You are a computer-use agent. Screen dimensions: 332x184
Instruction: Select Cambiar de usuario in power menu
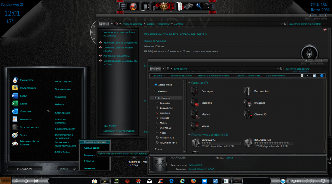95,142
